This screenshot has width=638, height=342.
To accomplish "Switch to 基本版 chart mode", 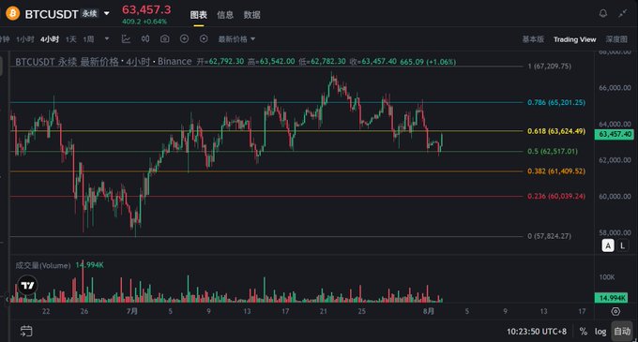I will tap(533, 39).
